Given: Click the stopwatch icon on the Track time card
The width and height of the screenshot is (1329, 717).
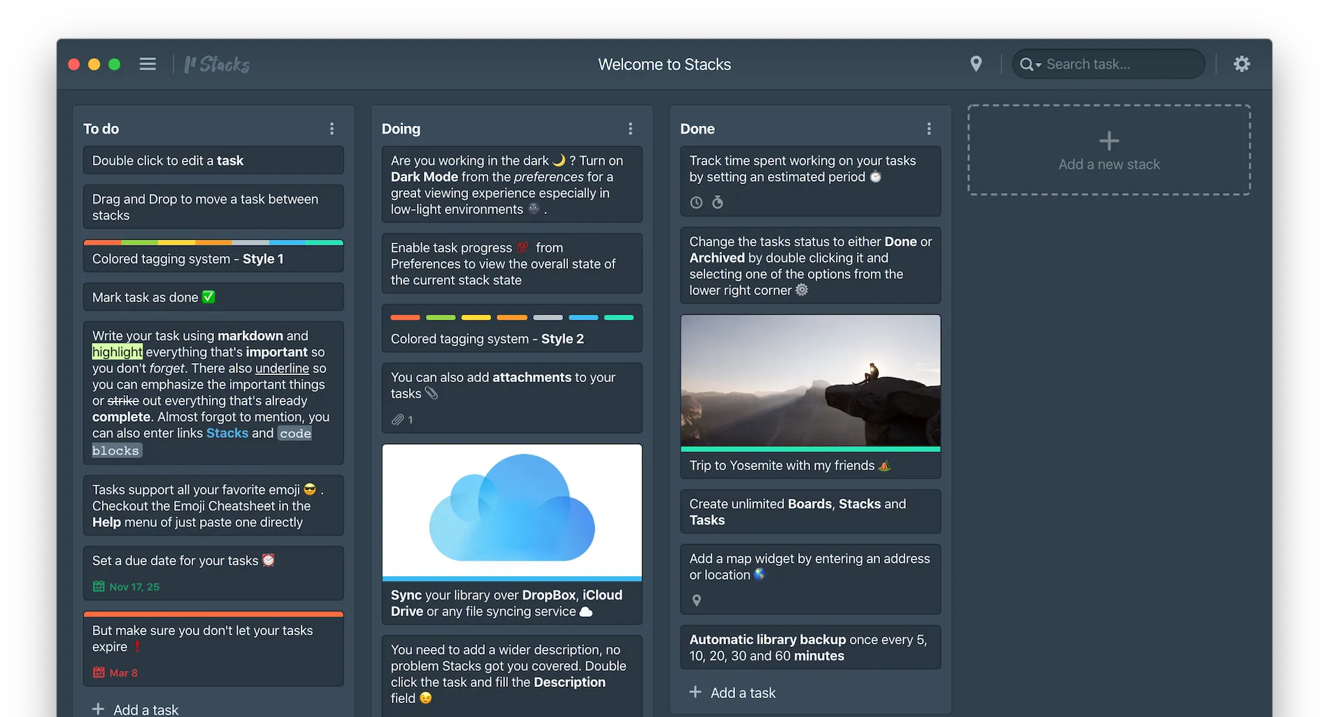Looking at the screenshot, I should click(x=718, y=202).
